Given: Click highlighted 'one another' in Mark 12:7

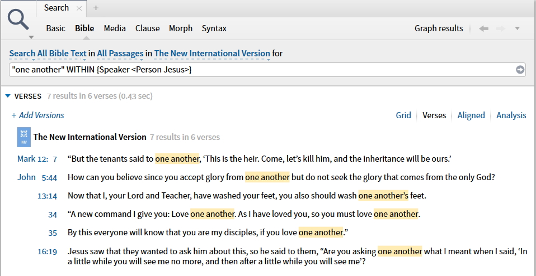Looking at the screenshot, I should pos(177,159).
